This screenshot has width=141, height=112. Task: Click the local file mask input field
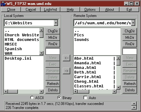[x=53, y=51]
